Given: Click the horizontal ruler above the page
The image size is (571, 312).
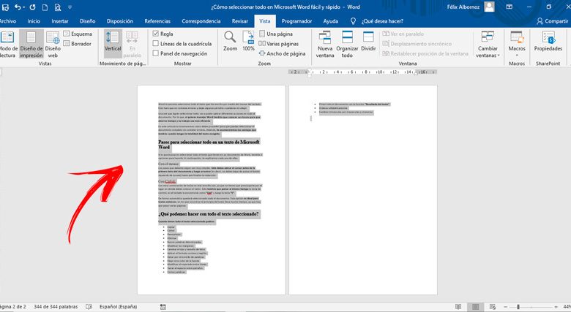Looking at the screenshot, I should 363,72.
